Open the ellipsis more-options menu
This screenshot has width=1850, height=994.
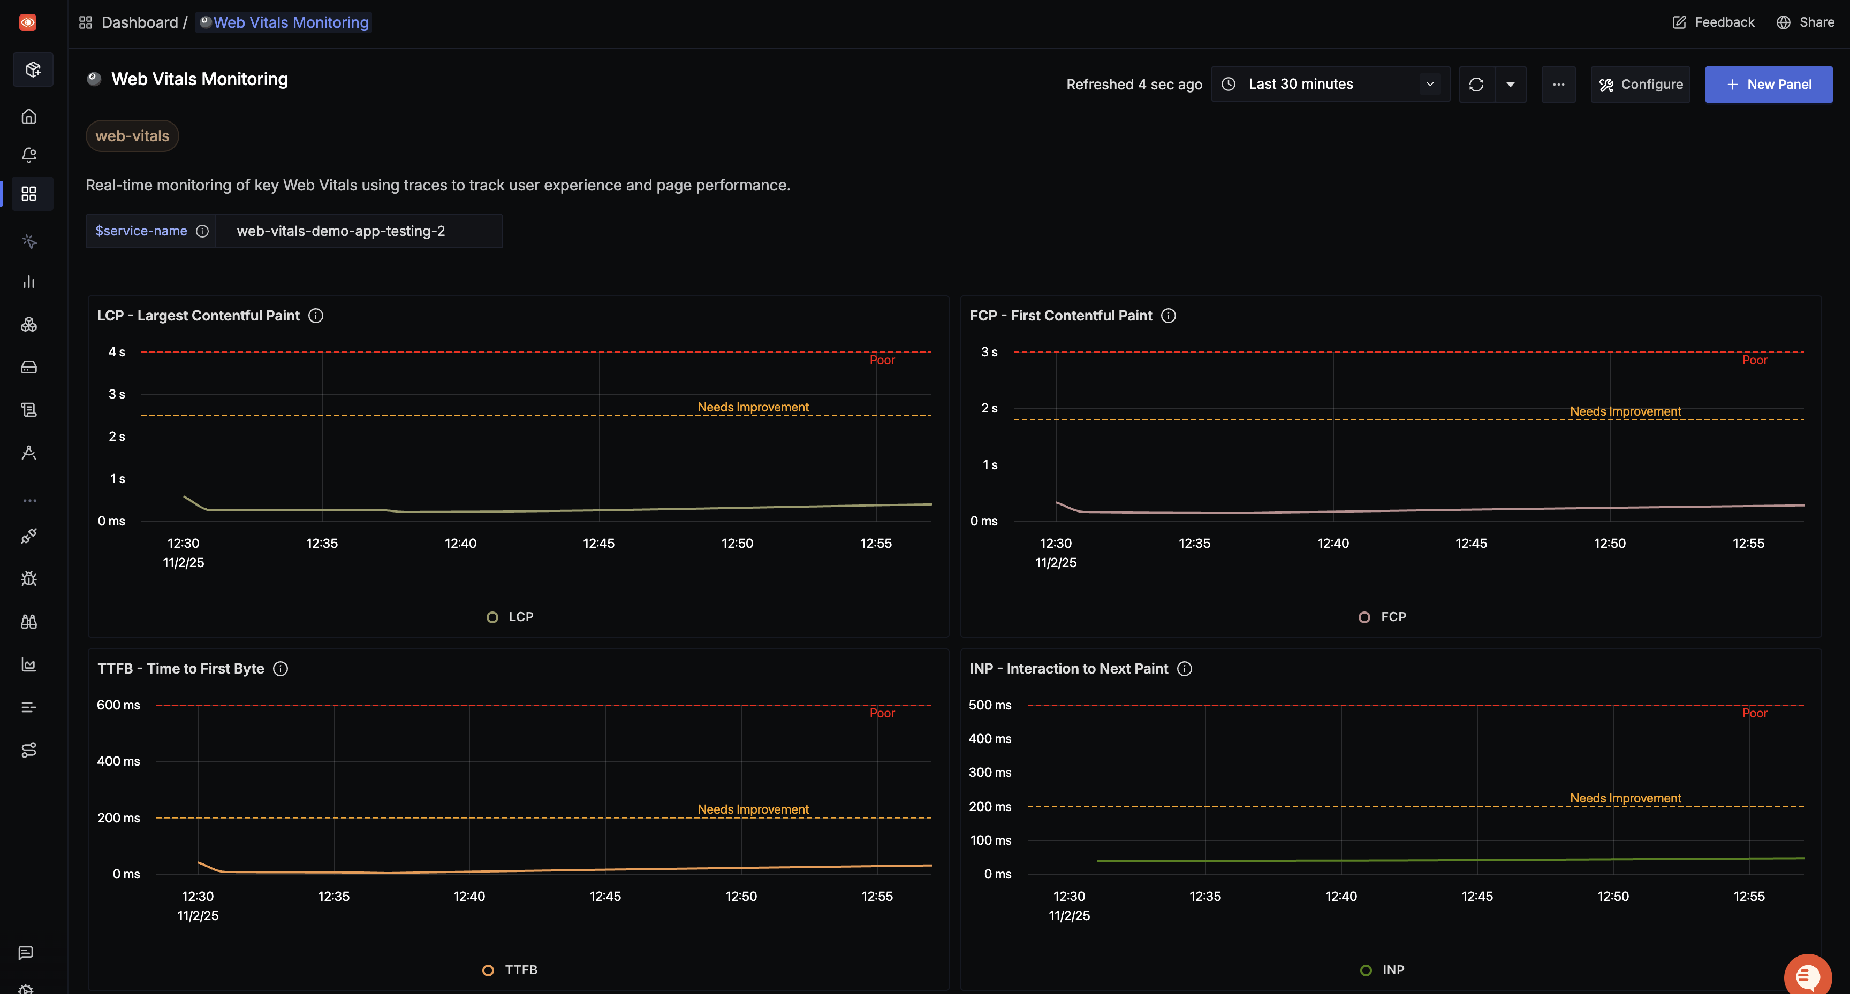tap(1558, 84)
